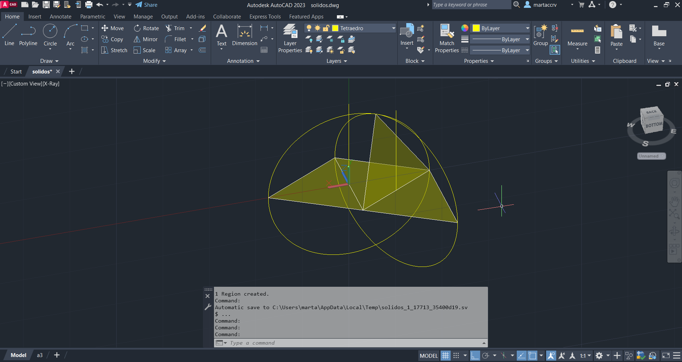Viewport: 682px width, 362px height.
Task: Click the MODEL space button
Action: tap(429, 356)
